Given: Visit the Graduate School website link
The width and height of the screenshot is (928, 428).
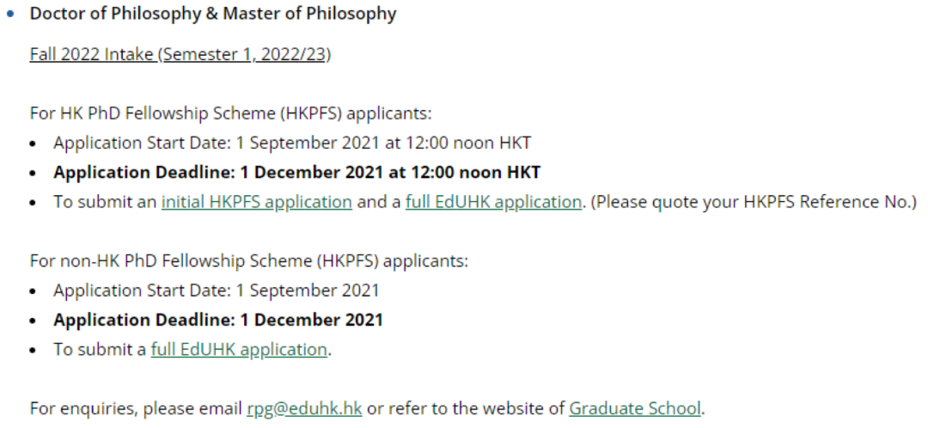Looking at the screenshot, I should click(x=635, y=408).
